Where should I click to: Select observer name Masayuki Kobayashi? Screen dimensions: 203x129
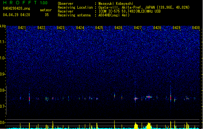(x=116, y=4)
